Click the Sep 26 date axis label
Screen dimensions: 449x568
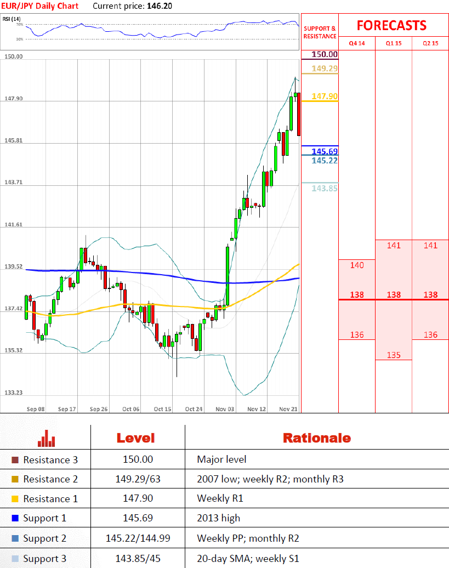pos(99,409)
